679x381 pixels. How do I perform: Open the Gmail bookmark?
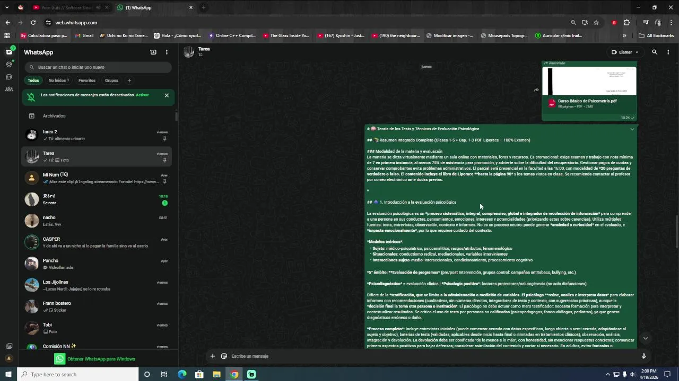coord(84,36)
